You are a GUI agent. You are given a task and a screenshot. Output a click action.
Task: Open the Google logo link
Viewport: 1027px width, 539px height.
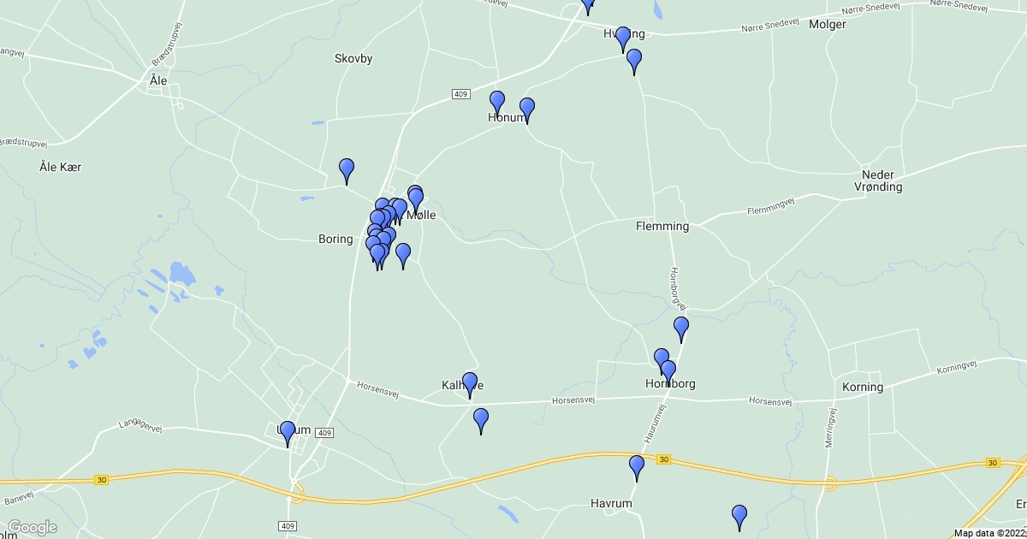[x=33, y=527]
